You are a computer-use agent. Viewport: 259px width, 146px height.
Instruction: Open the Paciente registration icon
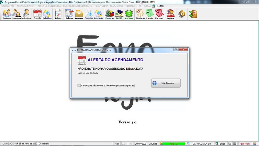7,14
